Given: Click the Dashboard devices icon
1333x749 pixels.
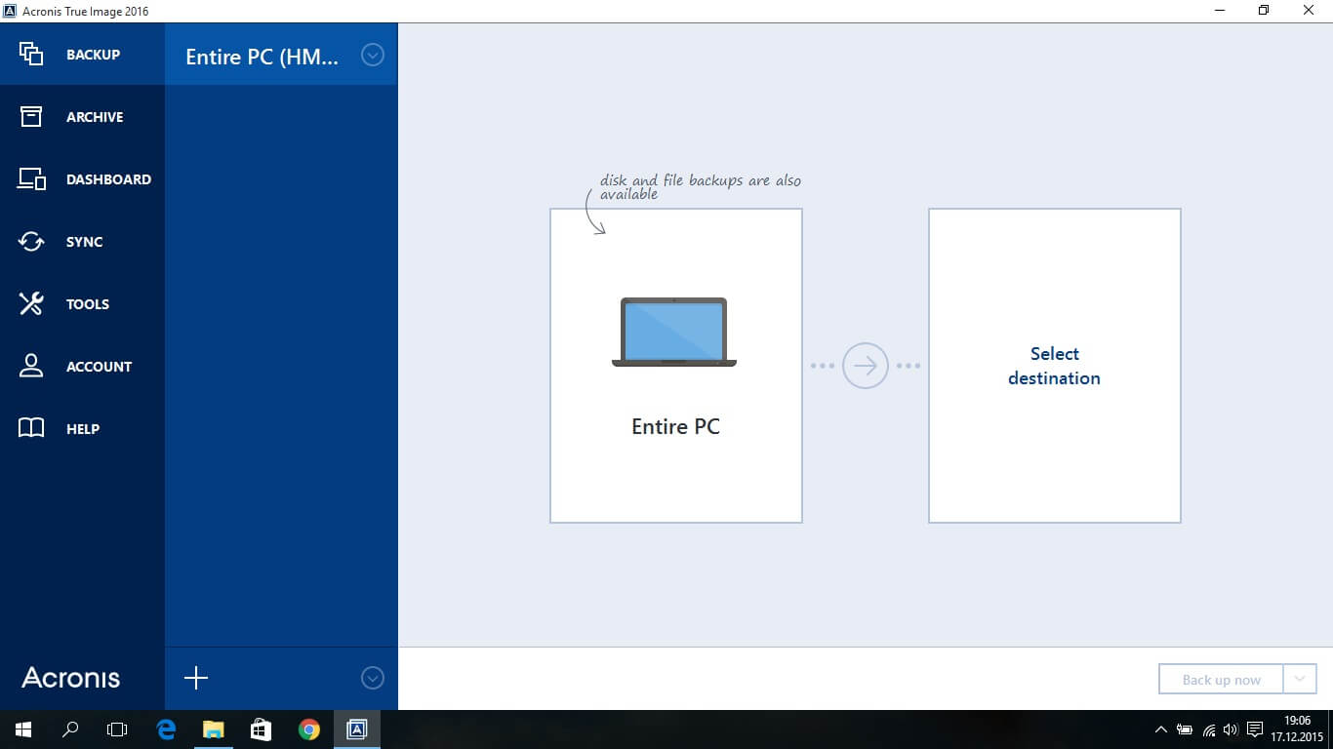Looking at the screenshot, I should (31, 179).
